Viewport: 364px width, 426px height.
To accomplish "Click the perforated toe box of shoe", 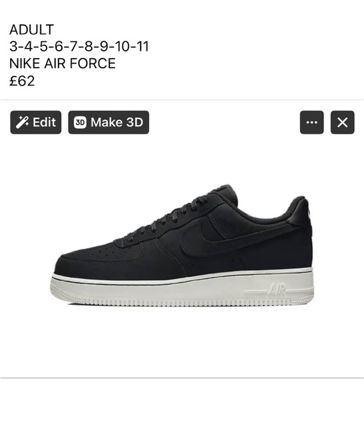I will point(100,253).
